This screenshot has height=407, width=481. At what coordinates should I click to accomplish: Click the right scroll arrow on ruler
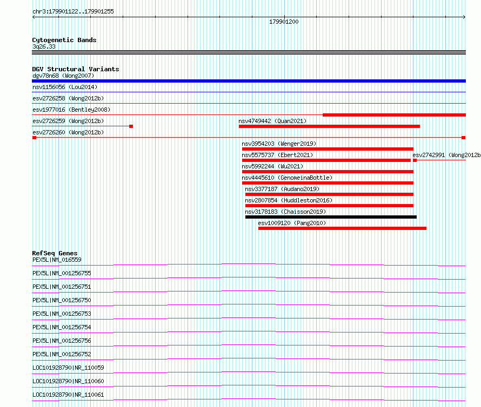coord(464,17)
